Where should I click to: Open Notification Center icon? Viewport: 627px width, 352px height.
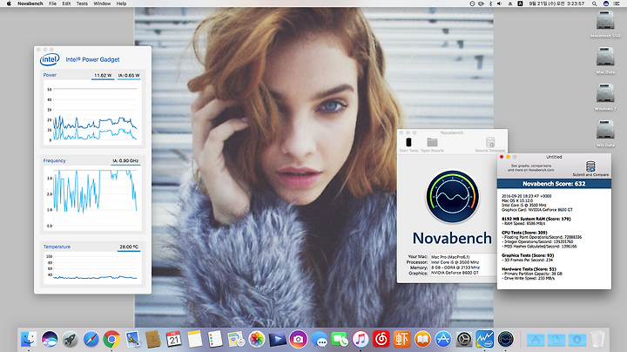tap(617, 3)
